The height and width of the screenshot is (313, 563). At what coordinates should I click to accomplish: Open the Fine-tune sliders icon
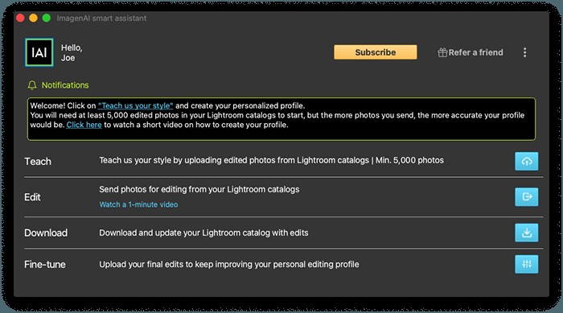pos(526,264)
